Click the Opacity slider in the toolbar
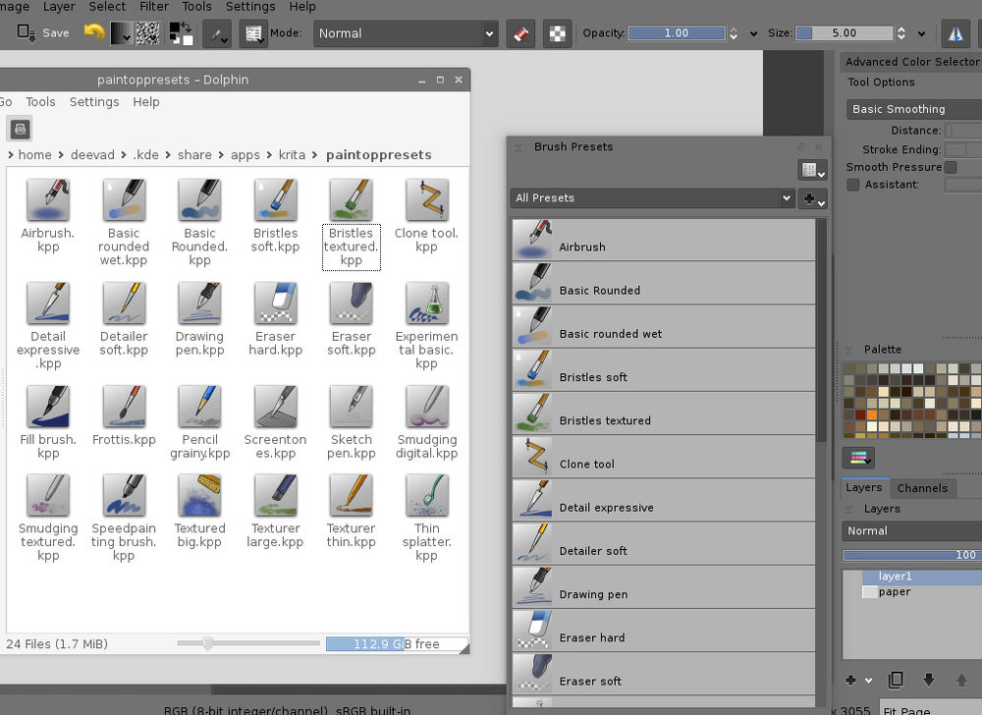The height and width of the screenshot is (715, 982). pos(676,33)
